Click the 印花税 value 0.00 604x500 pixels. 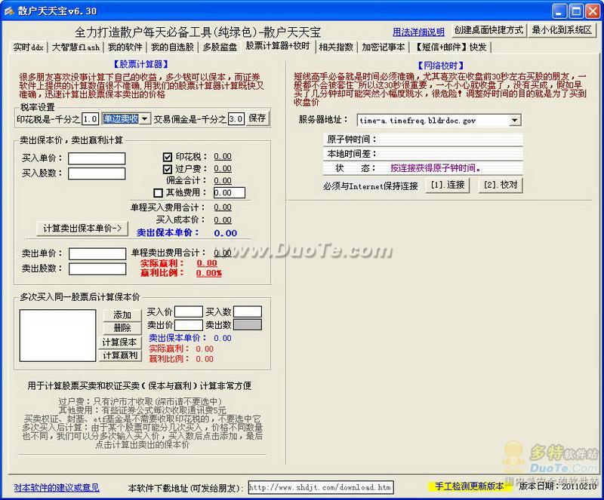point(223,157)
